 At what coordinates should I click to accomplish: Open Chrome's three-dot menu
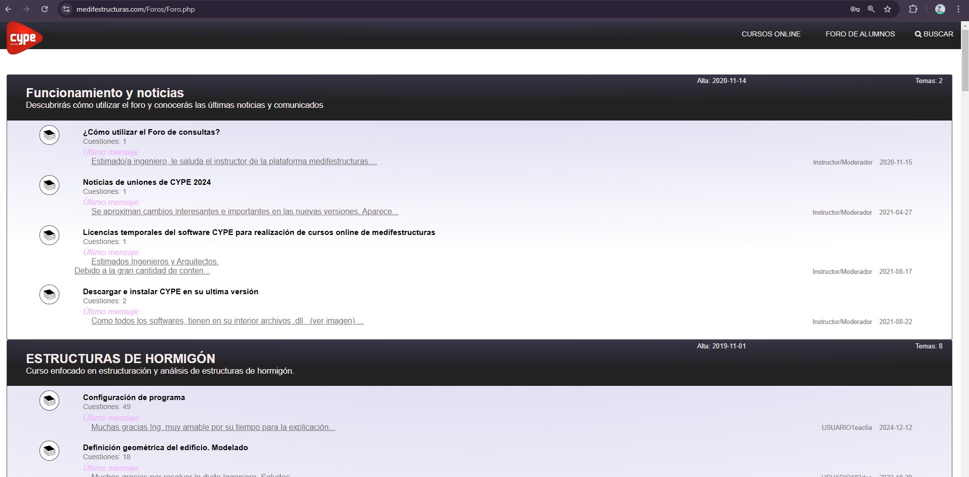coord(958,9)
